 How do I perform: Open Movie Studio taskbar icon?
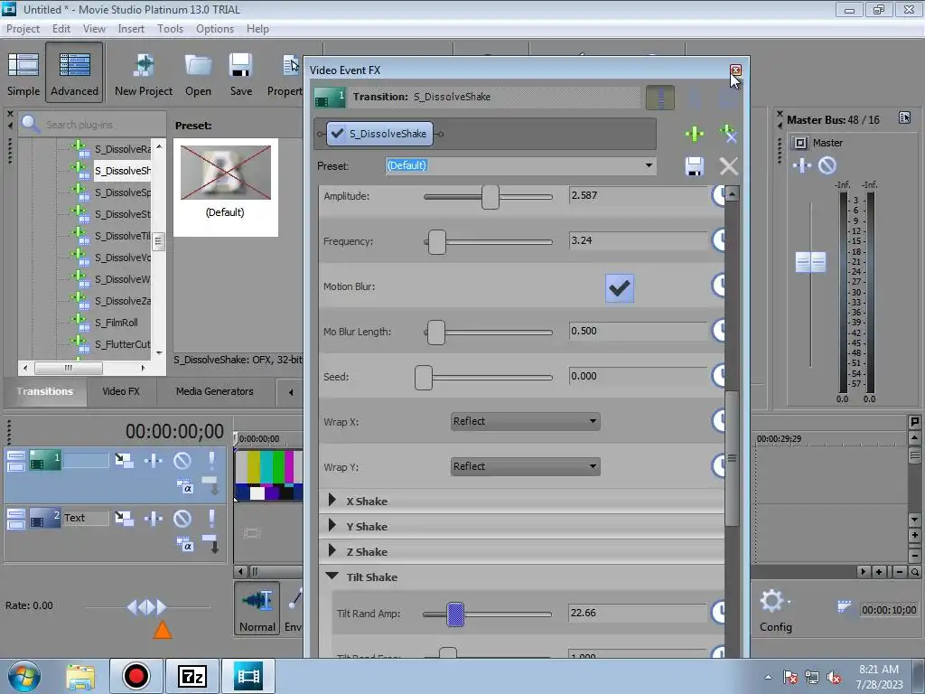248,676
